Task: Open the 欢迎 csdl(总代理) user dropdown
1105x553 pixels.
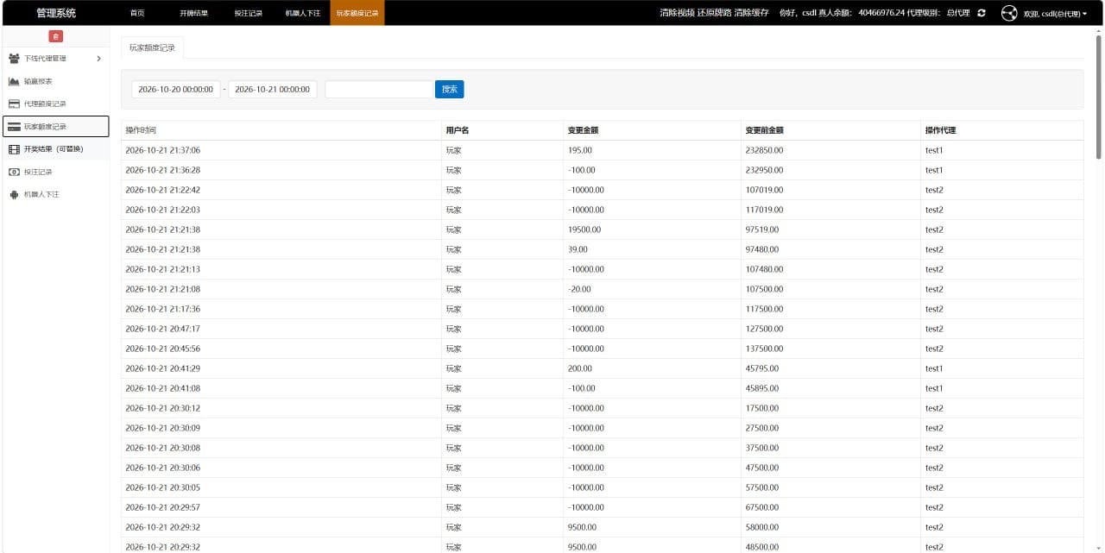Action: tap(1055, 14)
